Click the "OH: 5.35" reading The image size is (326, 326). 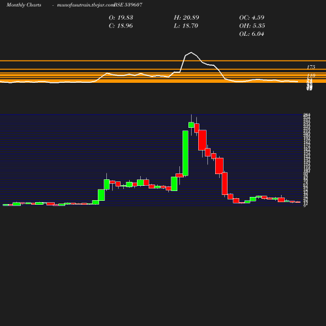tap(252, 26)
